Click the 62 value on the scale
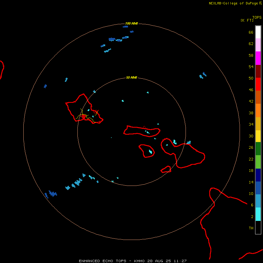263x263 pixels. 251,44
